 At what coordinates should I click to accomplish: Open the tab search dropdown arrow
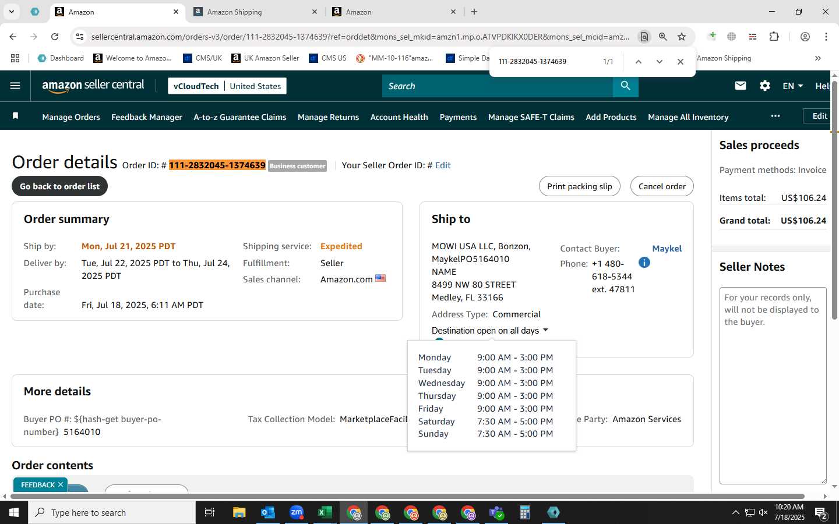[11, 12]
